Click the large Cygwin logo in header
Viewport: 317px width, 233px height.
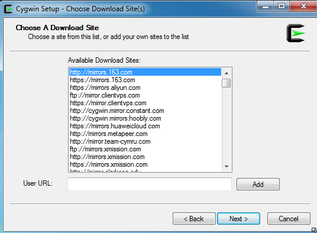(x=296, y=33)
